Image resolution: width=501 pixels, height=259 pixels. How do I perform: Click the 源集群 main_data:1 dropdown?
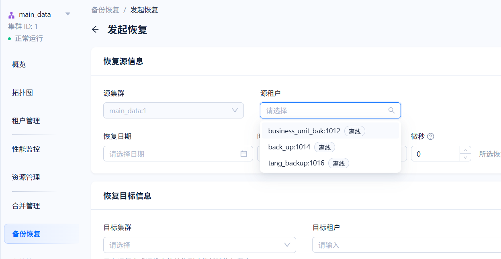(x=173, y=110)
